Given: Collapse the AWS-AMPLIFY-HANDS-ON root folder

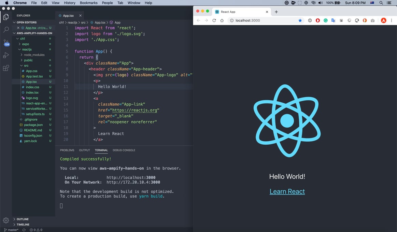Looking at the screenshot, I should click(x=32, y=33).
